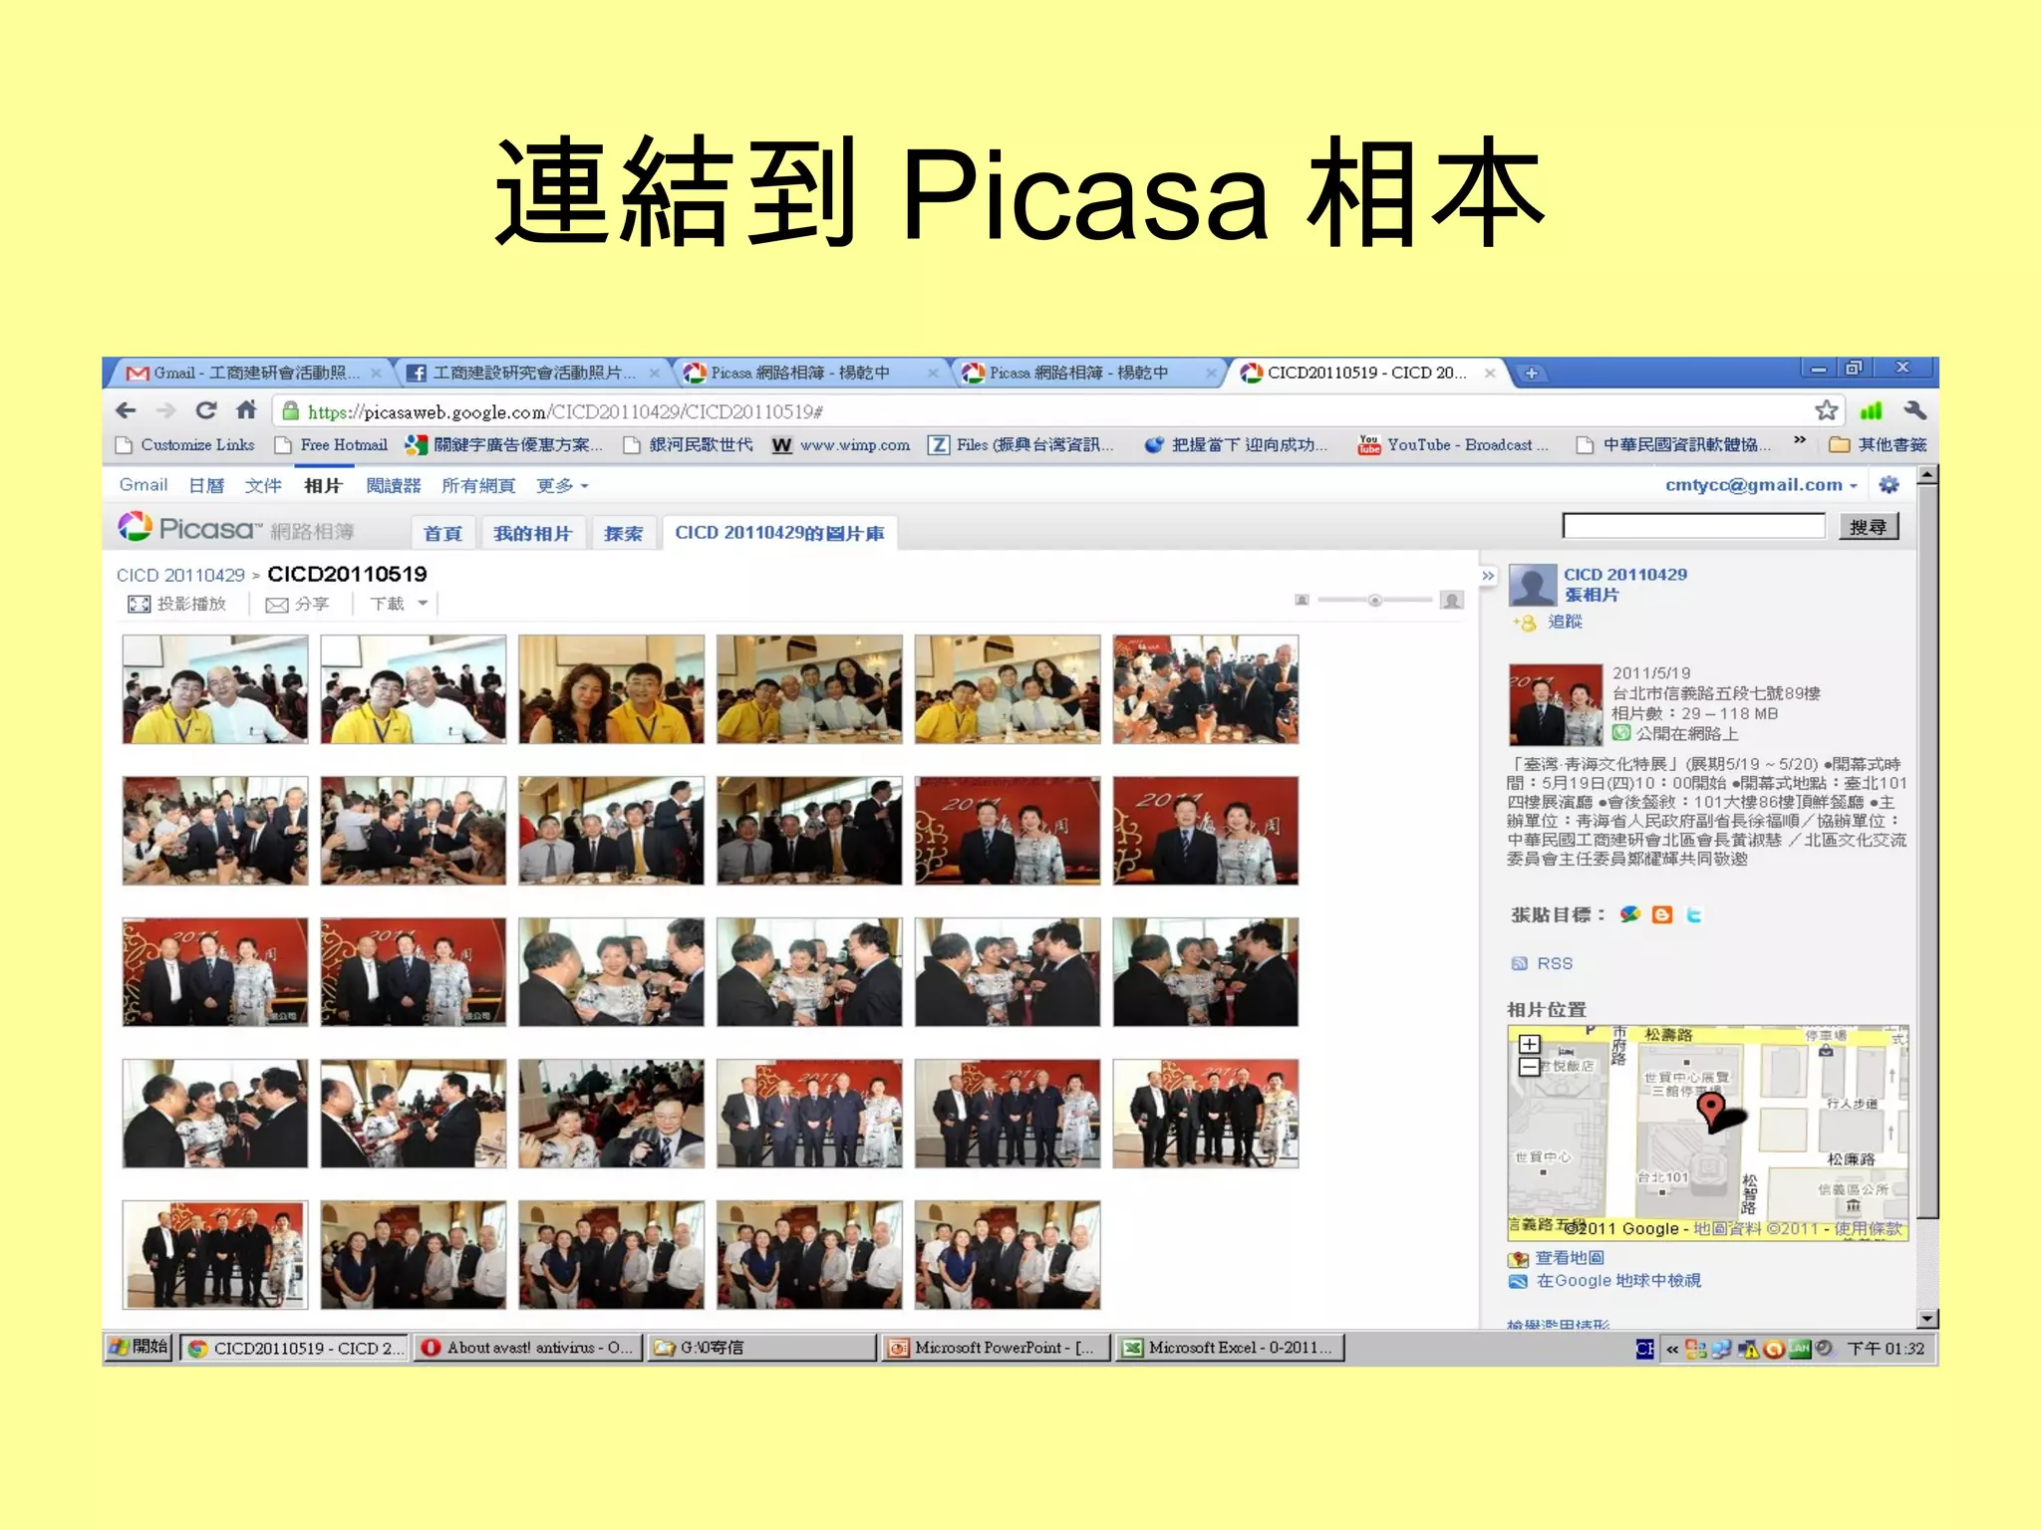
Task: Switch to Microsoft PowerPoint taskbar button
Action: [995, 1347]
